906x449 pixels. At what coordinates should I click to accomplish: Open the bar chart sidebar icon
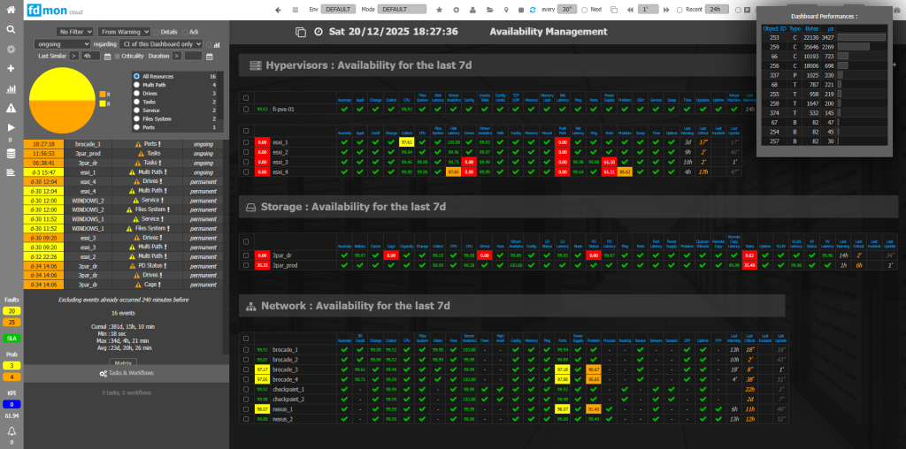(x=11, y=88)
